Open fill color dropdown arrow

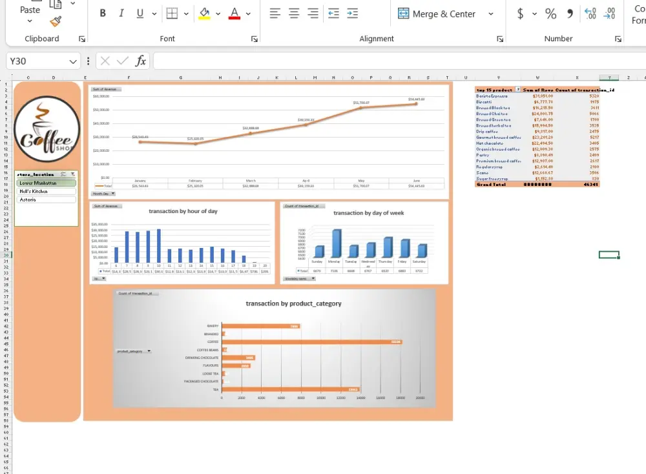(x=218, y=14)
